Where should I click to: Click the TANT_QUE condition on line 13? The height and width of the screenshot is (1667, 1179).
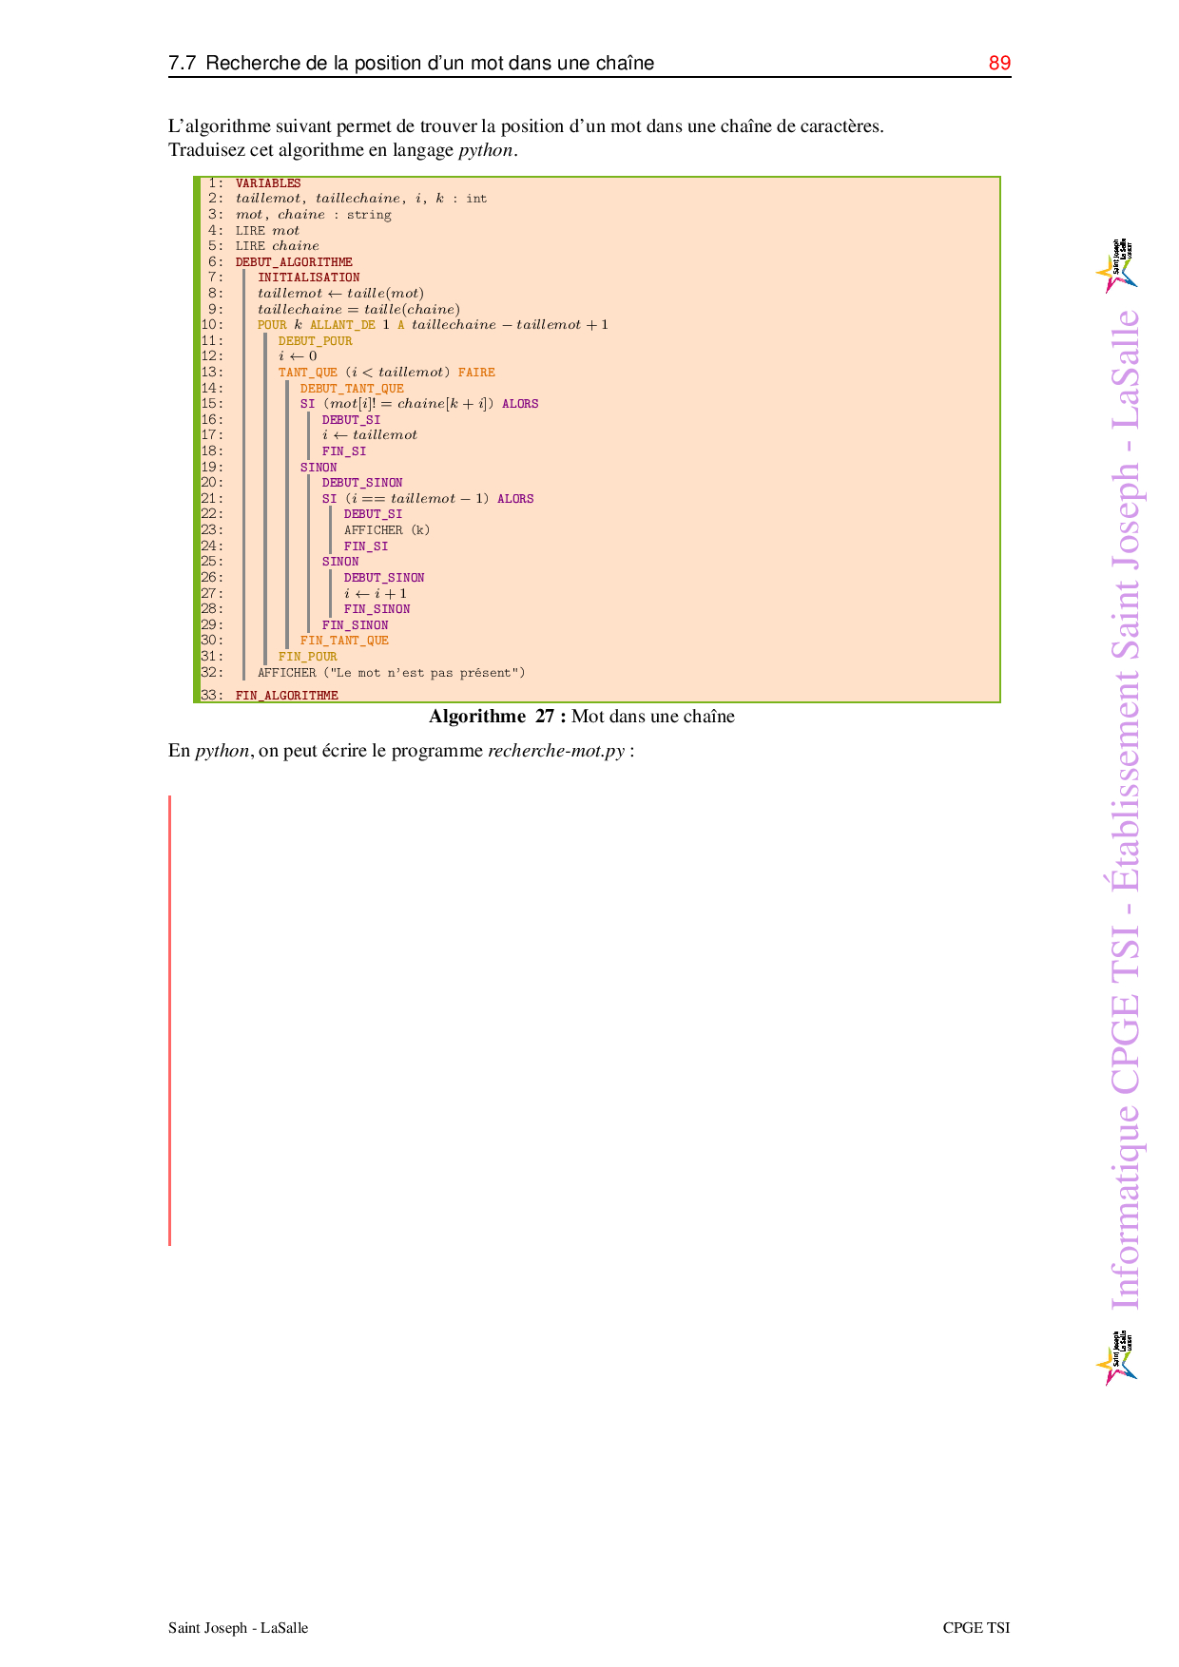pyautogui.click(x=386, y=373)
